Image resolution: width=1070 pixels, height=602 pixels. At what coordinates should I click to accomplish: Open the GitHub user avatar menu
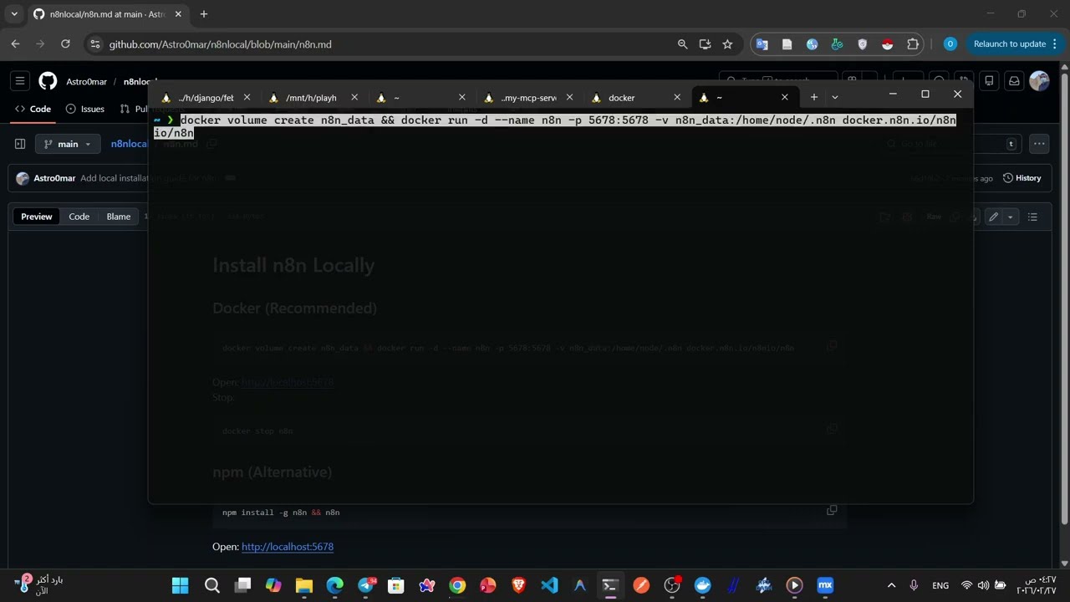pyautogui.click(x=1039, y=81)
